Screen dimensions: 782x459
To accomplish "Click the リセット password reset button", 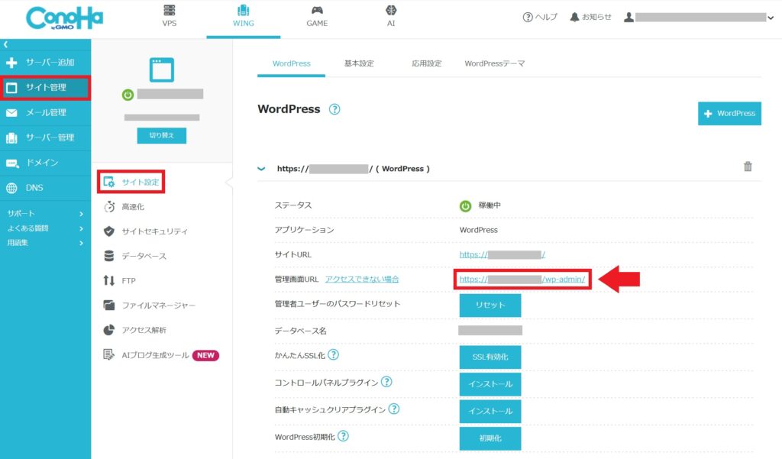I will [x=490, y=305].
